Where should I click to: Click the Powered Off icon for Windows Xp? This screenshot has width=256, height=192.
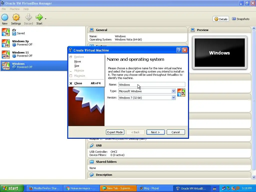pos(14,44)
